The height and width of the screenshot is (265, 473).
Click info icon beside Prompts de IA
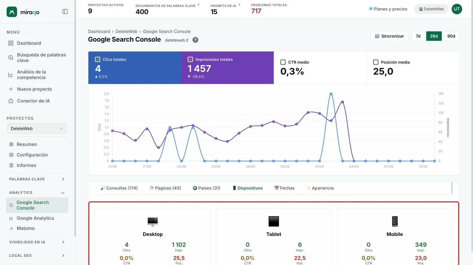tap(239, 5)
